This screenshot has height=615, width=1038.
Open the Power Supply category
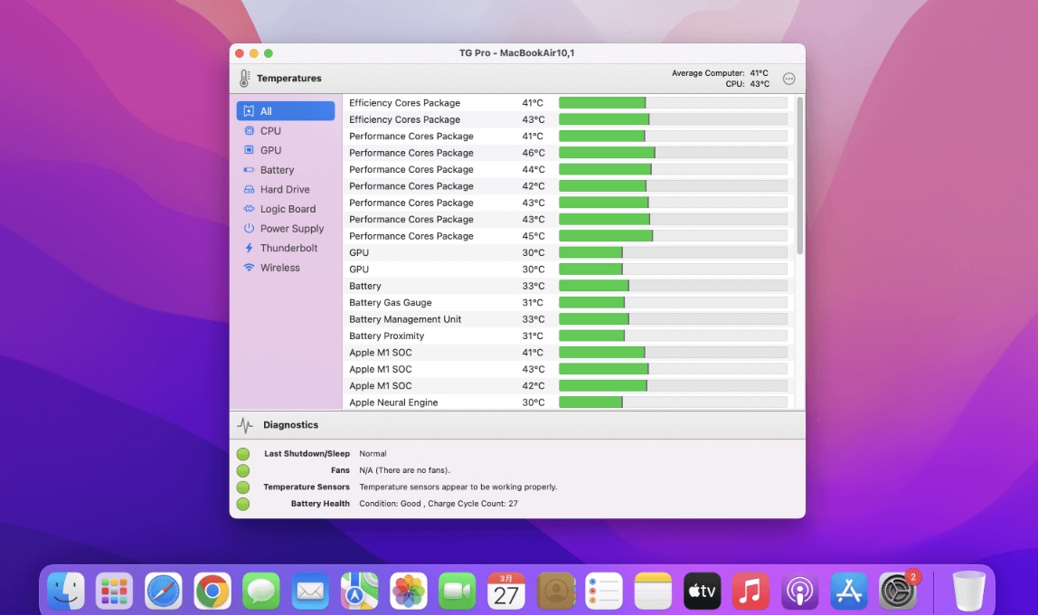pos(291,229)
